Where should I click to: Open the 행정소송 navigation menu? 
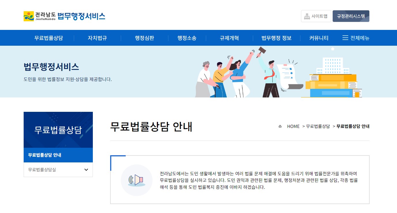pyautogui.click(x=187, y=38)
